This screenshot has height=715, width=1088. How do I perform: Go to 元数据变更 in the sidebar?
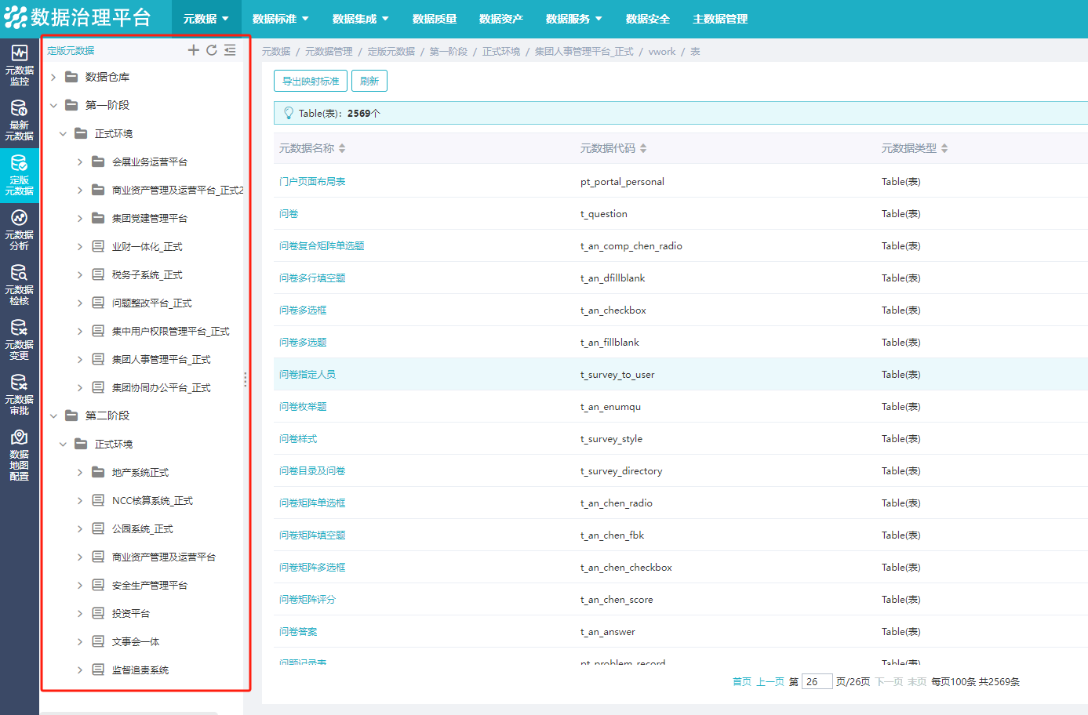coord(19,339)
